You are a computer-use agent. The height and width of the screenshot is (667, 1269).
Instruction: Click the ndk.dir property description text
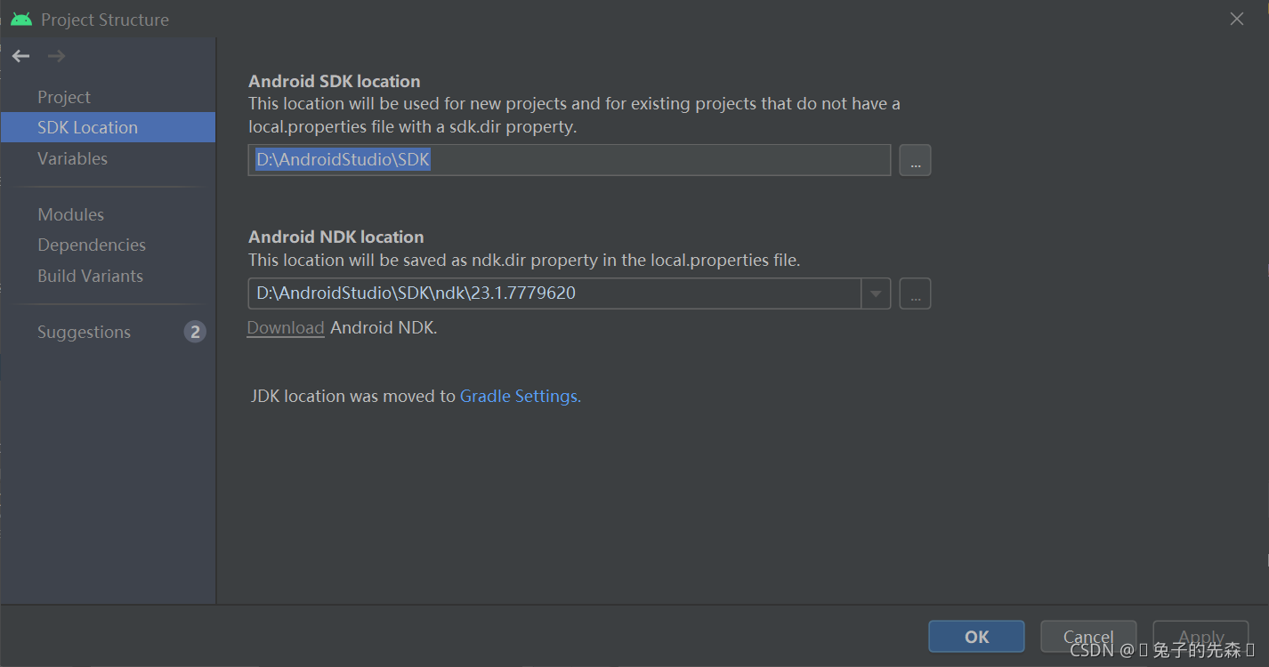524,260
